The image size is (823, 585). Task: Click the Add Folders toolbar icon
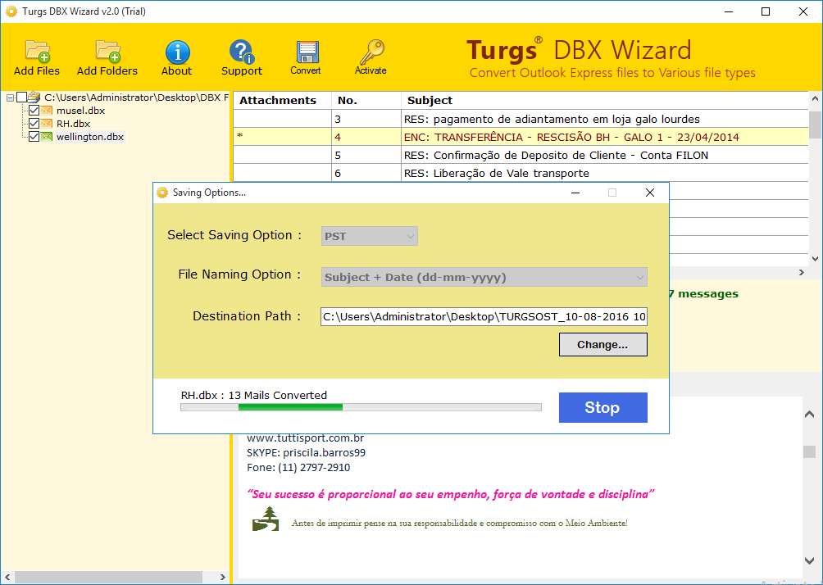tap(108, 52)
